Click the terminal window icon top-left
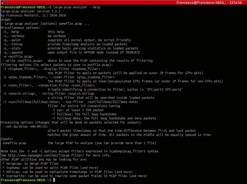This screenshot has width=247, height=184. click(x=3, y=2)
